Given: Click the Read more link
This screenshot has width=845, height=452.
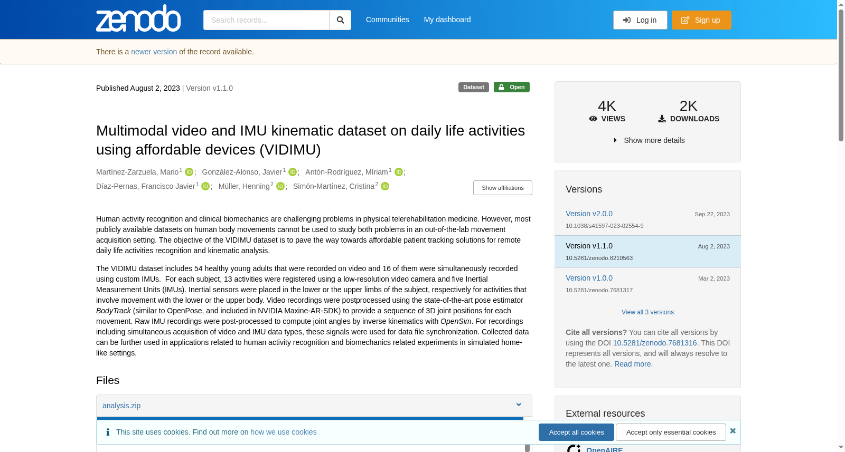Looking at the screenshot, I should click(633, 364).
